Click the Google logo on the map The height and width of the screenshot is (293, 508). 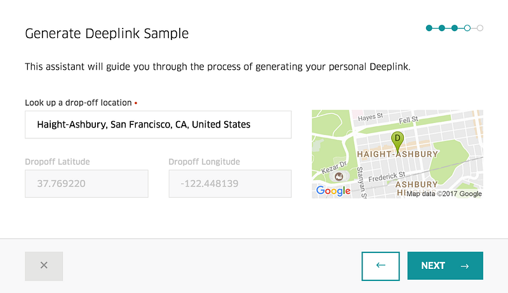click(333, 191)
